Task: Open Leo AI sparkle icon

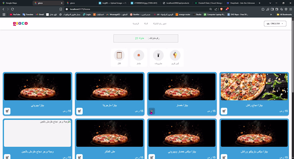Action: coord(281,9)
